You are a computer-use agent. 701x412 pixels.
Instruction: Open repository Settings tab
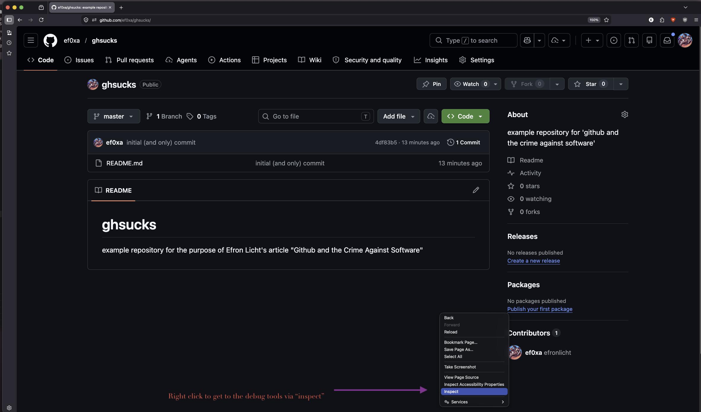pos(477,60)
